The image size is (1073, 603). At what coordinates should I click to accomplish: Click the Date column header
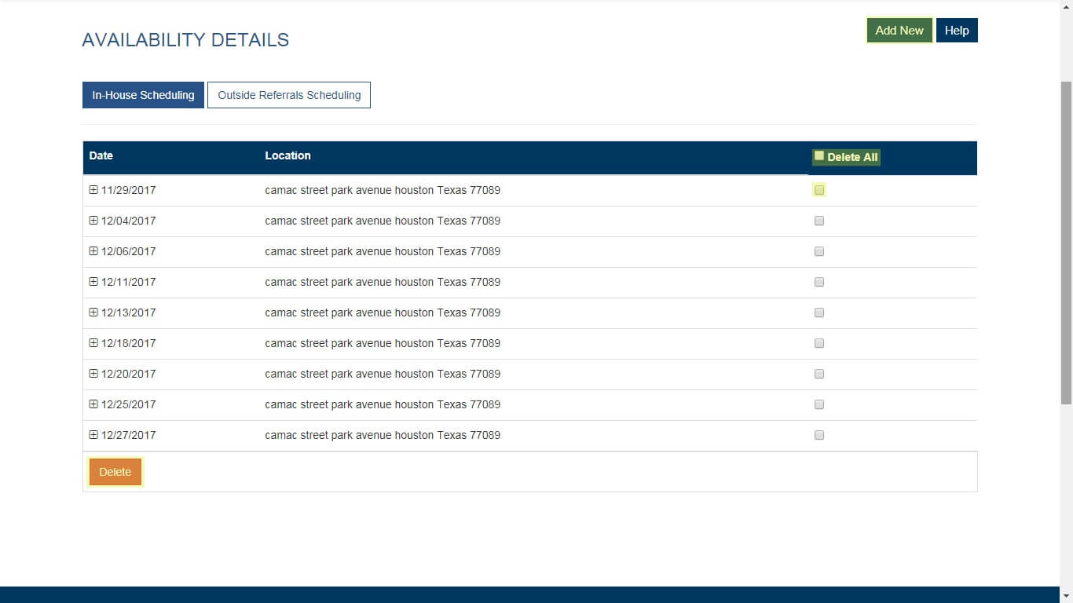pyautogui.click(x=101, y=155)
